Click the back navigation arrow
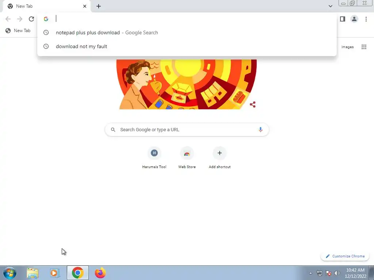 point(8,19)
